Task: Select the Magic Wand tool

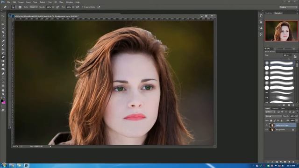Action: [3, 28]
